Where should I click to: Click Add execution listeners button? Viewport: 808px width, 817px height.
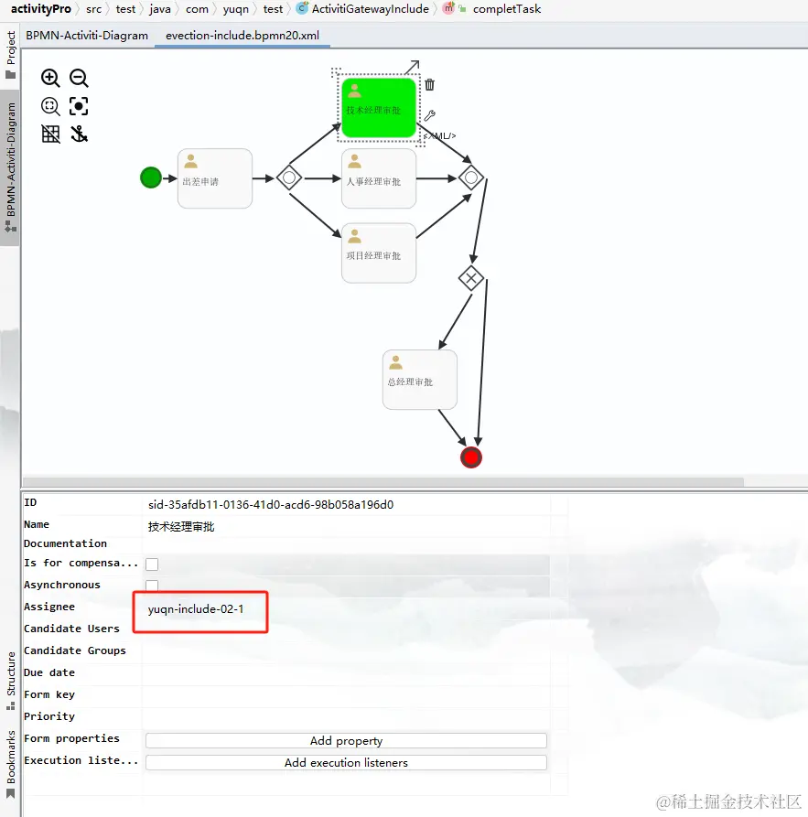click(x=346, y=762)
